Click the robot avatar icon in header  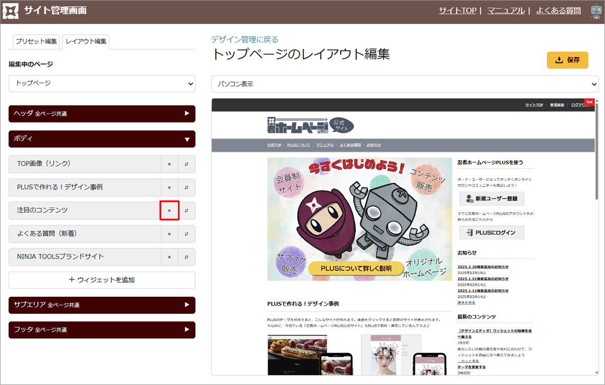pyautogui.click(x=594, y=11)
